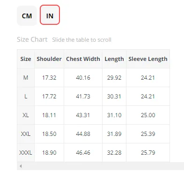The image size is (184, 179).
Task: Click the 18.50 shoulder cell
Action: click(x=49, y=134)
